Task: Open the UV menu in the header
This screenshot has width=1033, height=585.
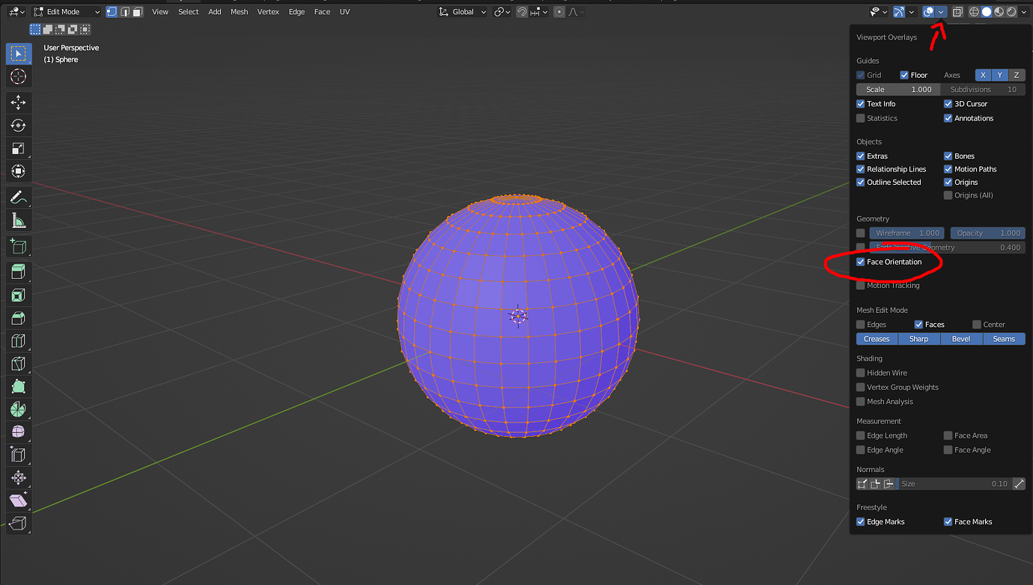Action: [344, 11]
